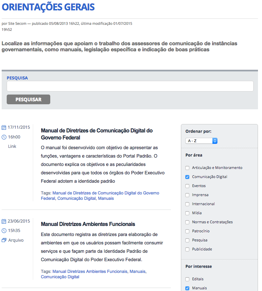
Task: Toggle the Mídia checkbox
Action: (x=187, y=213)
